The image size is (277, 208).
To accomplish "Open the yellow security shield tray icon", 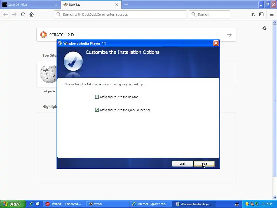I will [247, 204].
